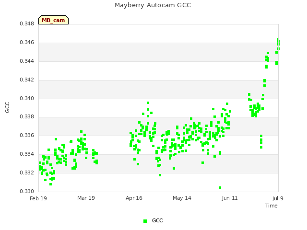
Task: Click the X-axis label Time
Action: pos(272,206)
